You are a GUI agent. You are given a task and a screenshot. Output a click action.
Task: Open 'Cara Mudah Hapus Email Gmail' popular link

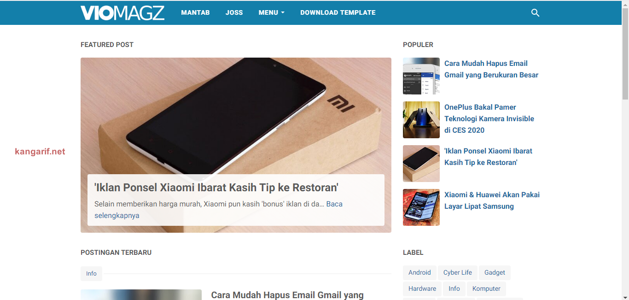point(491,69)
